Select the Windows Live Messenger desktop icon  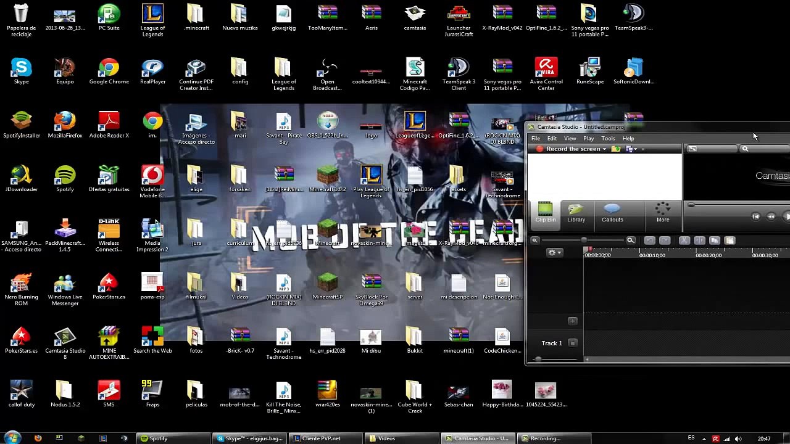[65, 290]
